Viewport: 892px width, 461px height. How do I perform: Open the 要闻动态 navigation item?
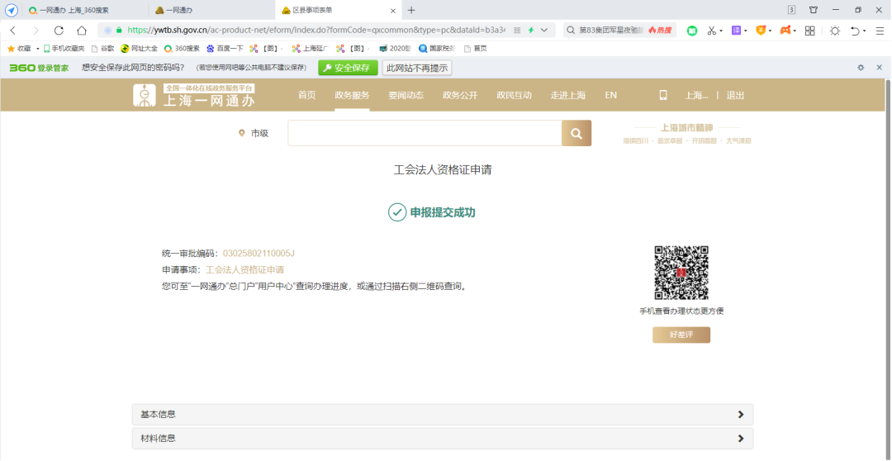point(406,95)
